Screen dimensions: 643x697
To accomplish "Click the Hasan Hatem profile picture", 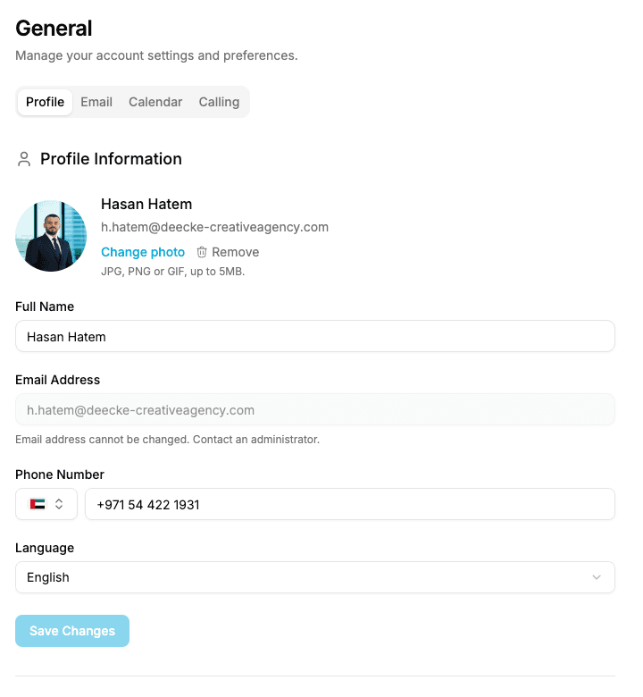I will (x=51, y=236).
